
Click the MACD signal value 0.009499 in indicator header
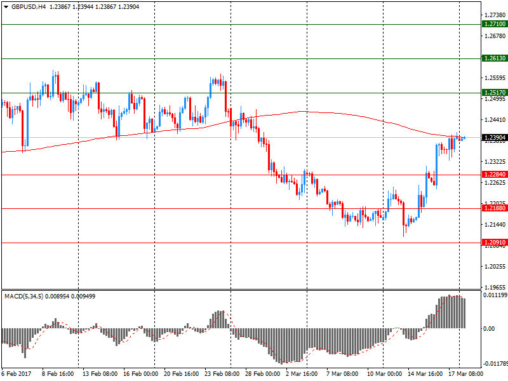tap(83, 297)
